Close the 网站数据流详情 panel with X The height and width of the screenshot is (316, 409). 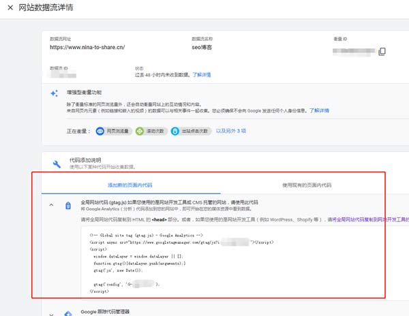[10, 7]
